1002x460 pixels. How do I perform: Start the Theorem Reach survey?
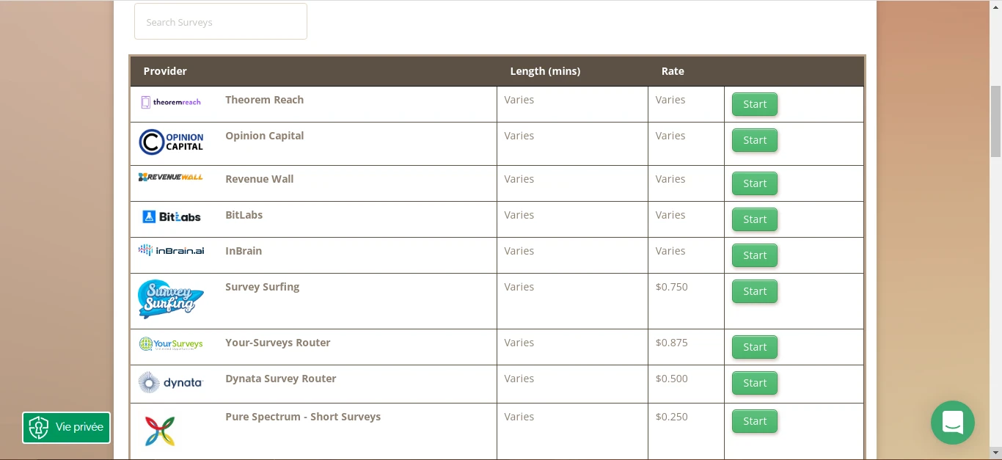pos(755,104)
